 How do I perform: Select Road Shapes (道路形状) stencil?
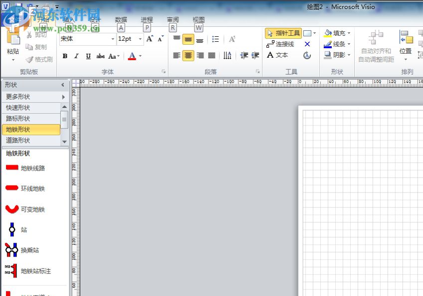pos(31,140)
